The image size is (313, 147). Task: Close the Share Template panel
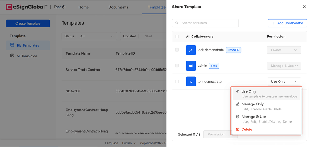pyautogui.click(x=304, y=7)
